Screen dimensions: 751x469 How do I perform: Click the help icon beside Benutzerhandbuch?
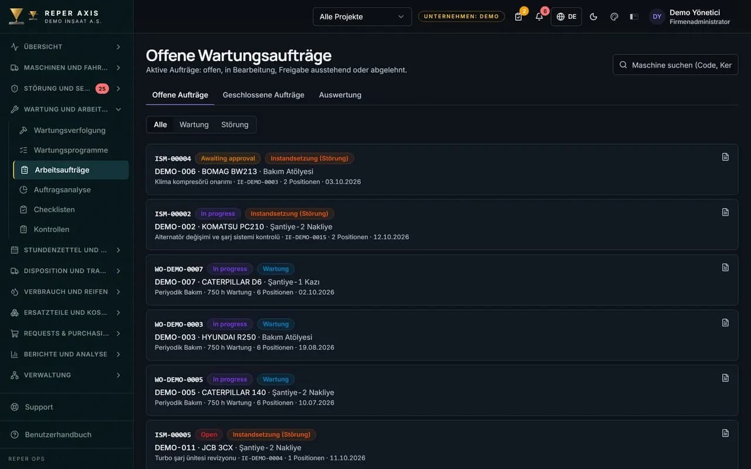click(15, 434)
